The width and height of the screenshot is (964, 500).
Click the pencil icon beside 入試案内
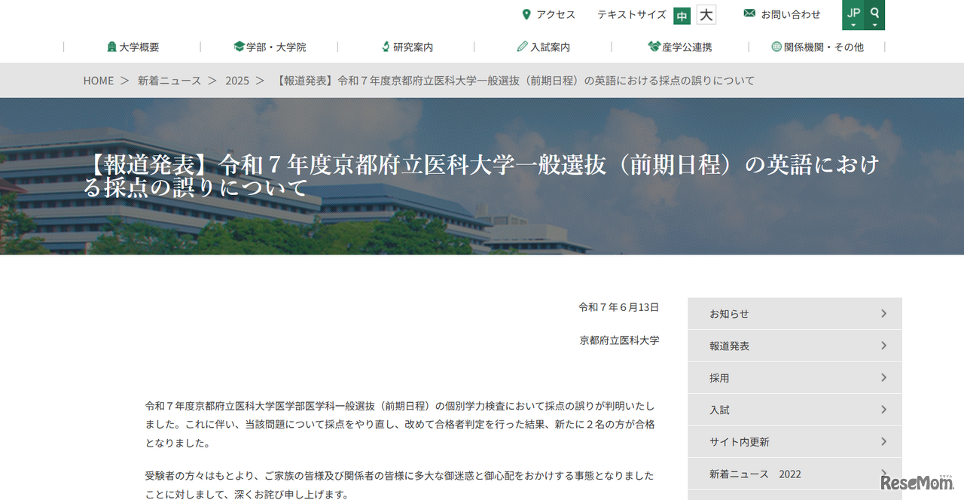pyautogui.click(x=523, y=47)
